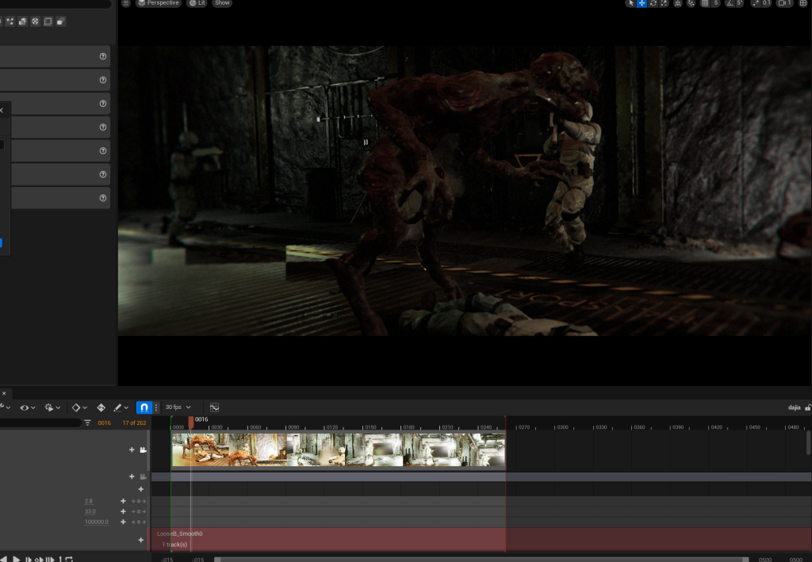This screenshot has width=812, height=562.
Task: Open the pencil edit options dropdown
Action: point(121,407)
